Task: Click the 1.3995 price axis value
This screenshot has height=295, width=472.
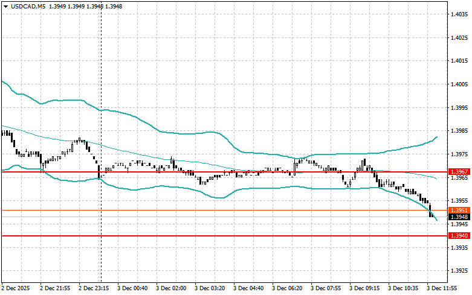Action: pyautogui.click(x=459, y=107)
